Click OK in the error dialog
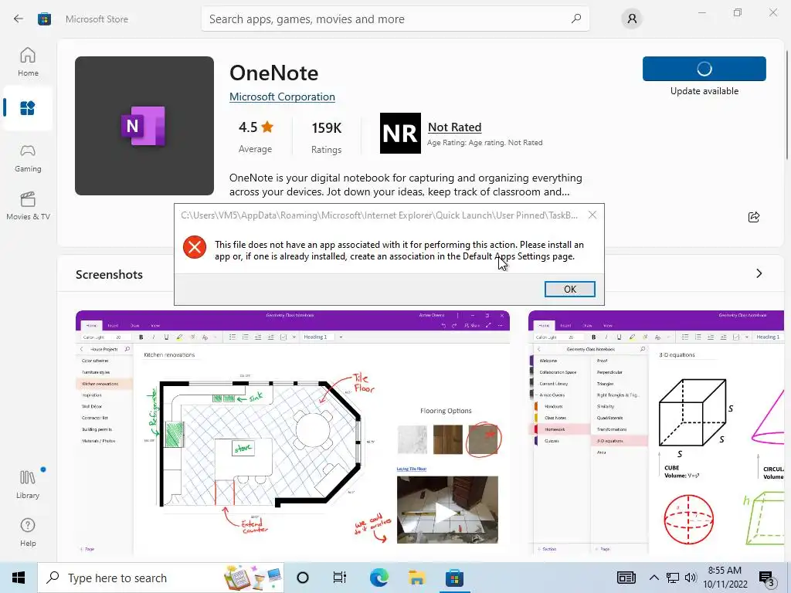 [569, 289]
